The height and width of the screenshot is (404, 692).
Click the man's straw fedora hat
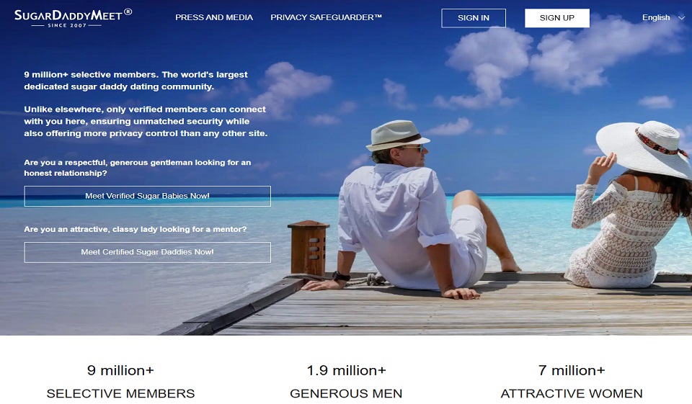tap(396, 135)
